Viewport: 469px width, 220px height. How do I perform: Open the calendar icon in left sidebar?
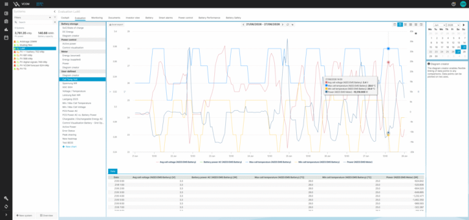[x=6, y=37]
